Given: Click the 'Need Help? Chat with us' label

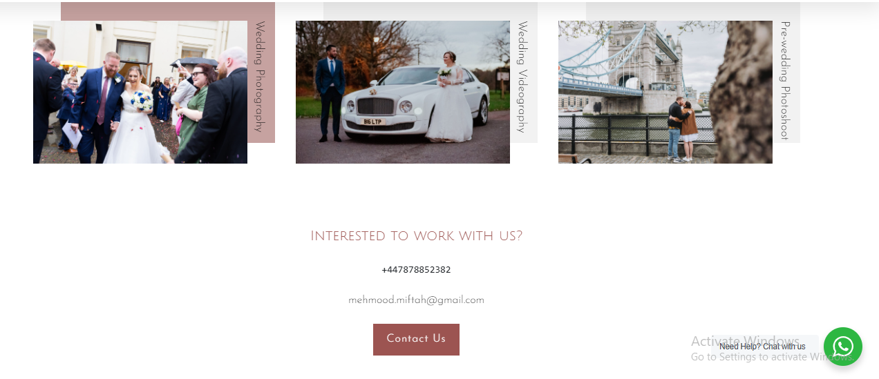Looking at the screenshot, I should click(762, 347).
